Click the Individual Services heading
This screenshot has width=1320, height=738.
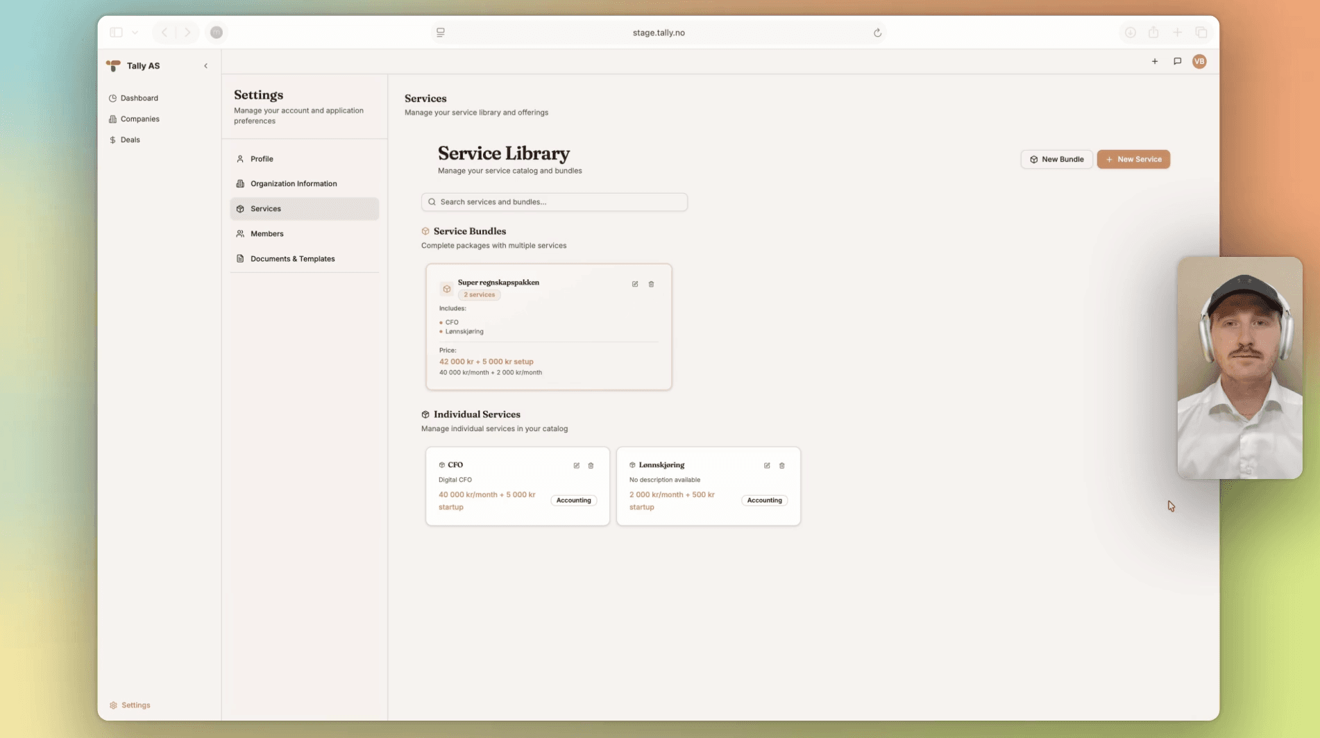point(477,414)
